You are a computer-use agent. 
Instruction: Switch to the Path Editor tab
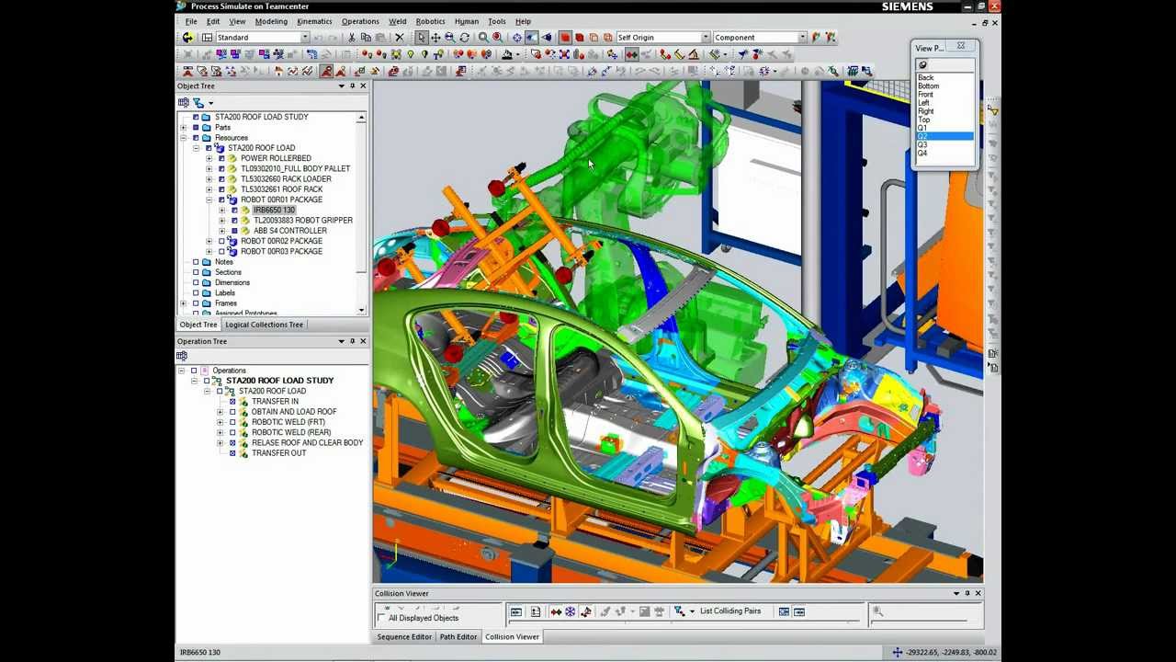(x=458, y=636)
